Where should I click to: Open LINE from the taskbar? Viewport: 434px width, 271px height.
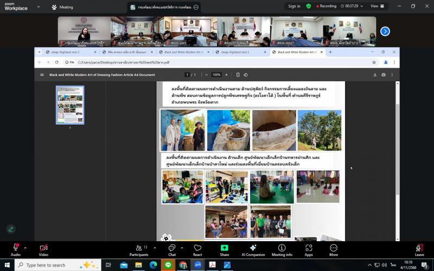[168, 265]
